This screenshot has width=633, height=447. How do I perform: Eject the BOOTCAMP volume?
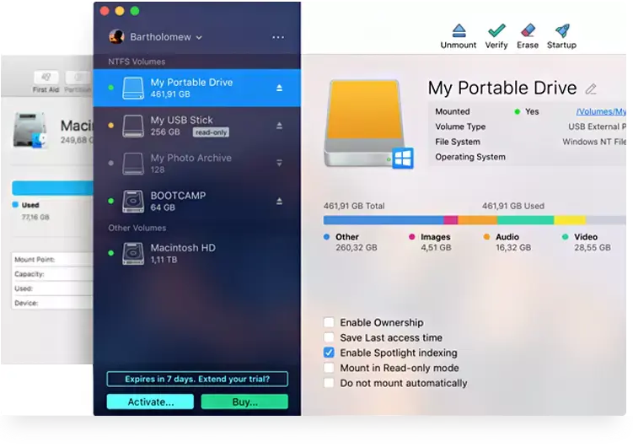click(279, 201)
